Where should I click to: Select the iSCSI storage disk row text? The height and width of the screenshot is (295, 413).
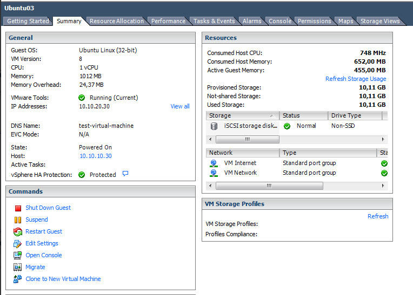pos(250,126)
